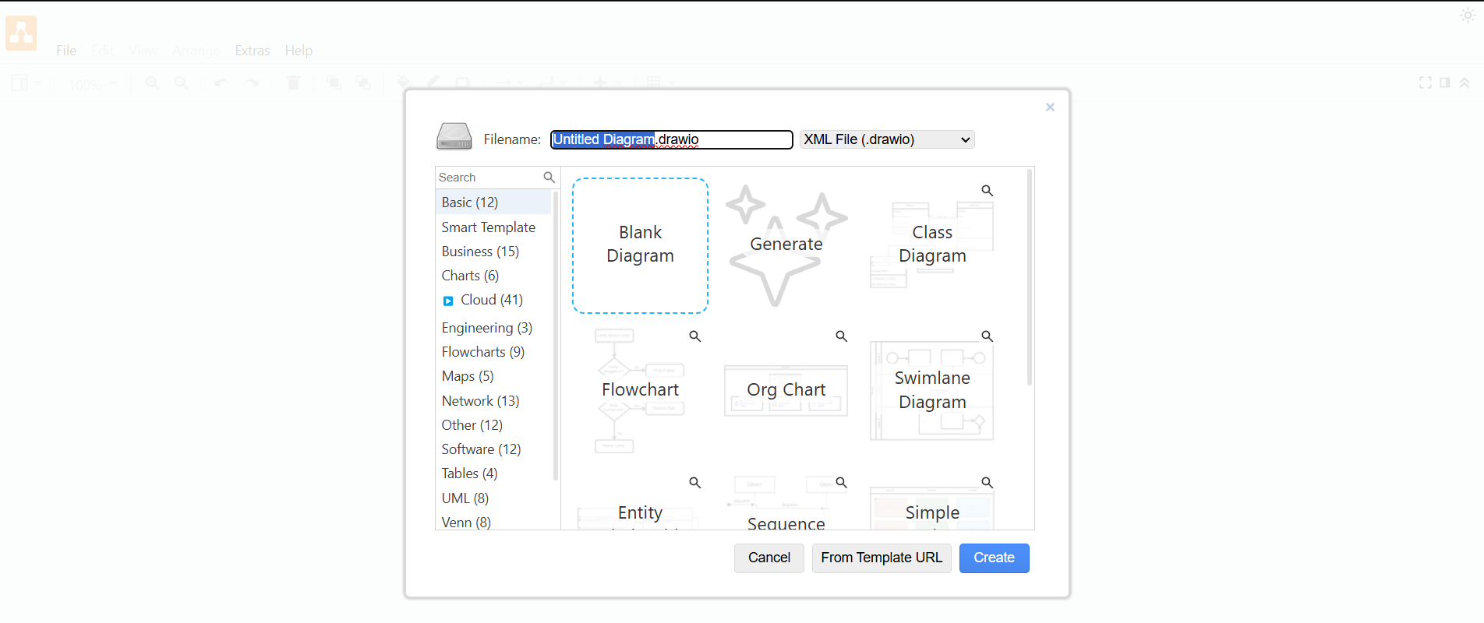Select the Charts (6) category
This screenshot has width=1484, height=623.
point(493,276)
